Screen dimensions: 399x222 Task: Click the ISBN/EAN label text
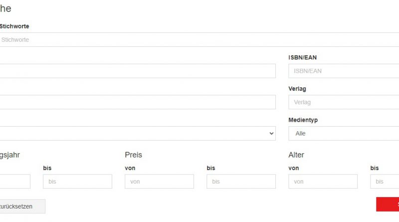302,57
